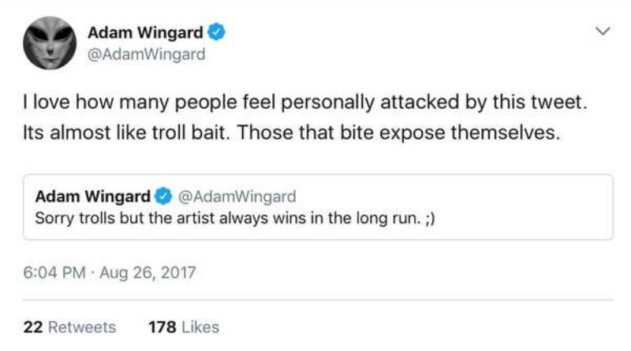Viewport: 631px width, 351px height.
Task: Open the Adam Wingard display name at the top
Action: [x=145, y=32]
